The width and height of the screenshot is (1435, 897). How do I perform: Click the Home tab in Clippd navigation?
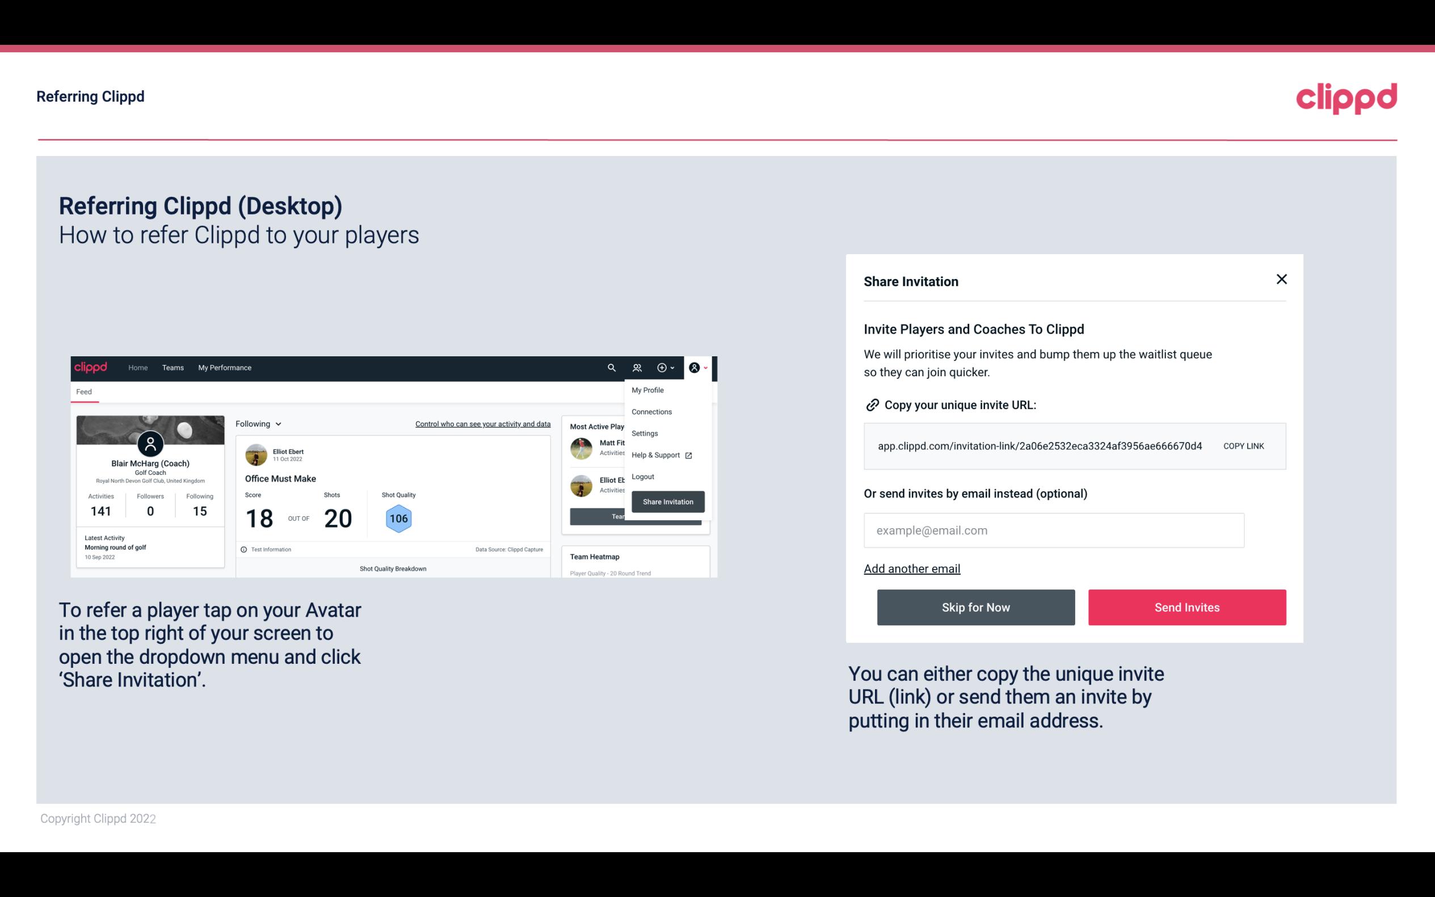[136, 367]
